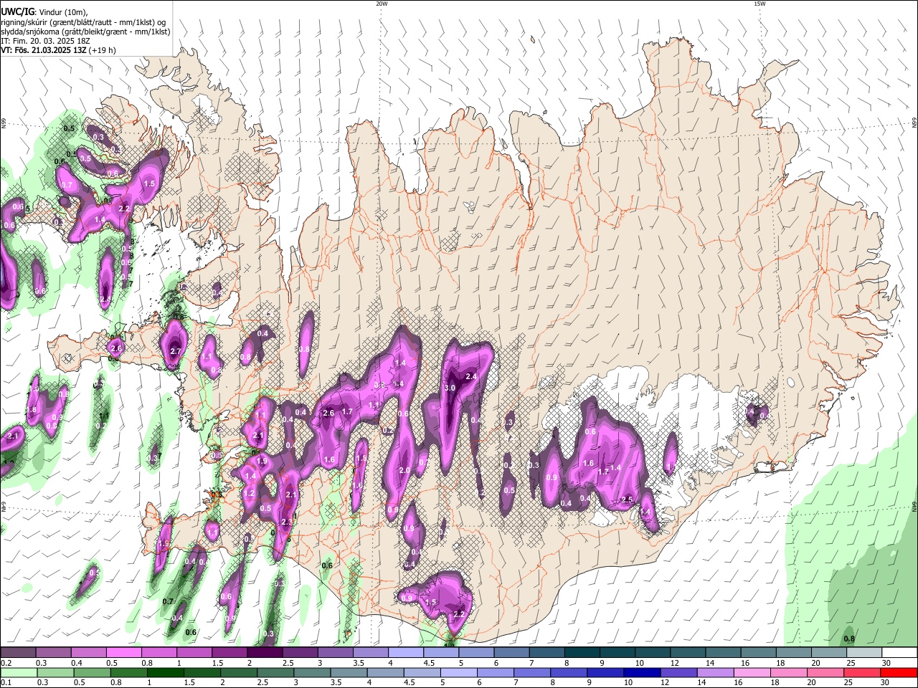Click the red swatch ending the lower legend row
The height and width of the screenshot is (688, 918).
point(899,672)
